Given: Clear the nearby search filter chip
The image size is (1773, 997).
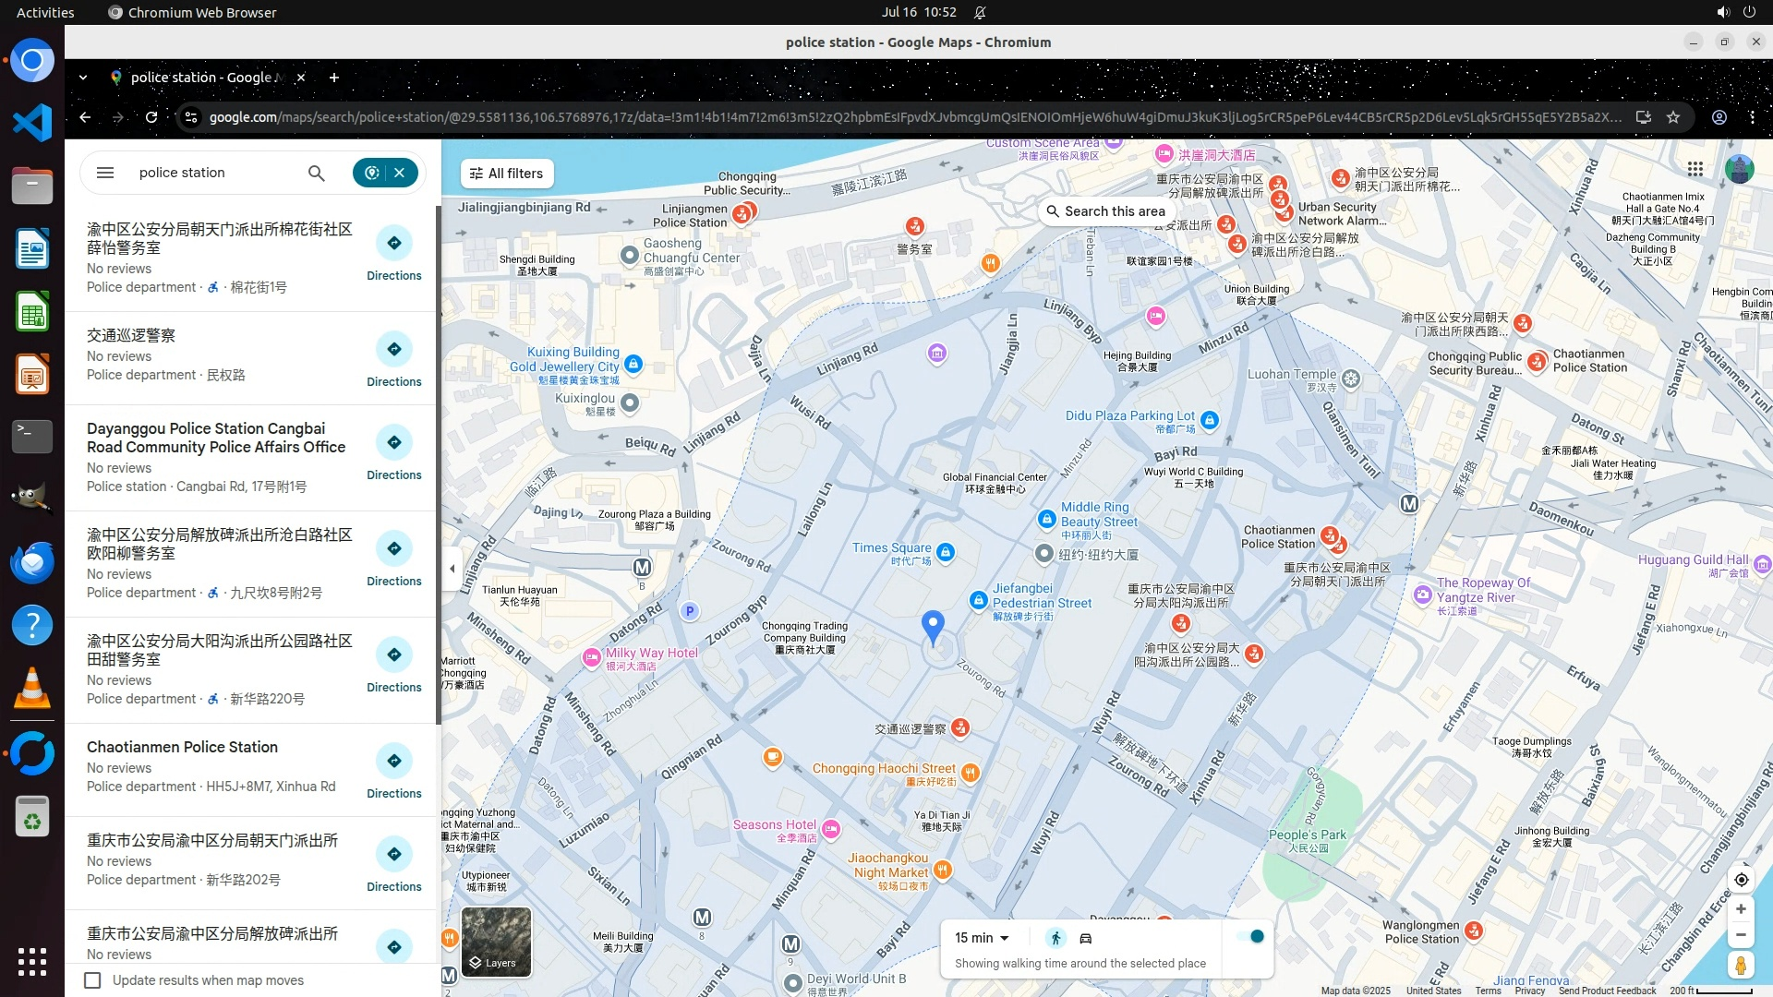Looking at the screenshot, I should coord(400,173).
